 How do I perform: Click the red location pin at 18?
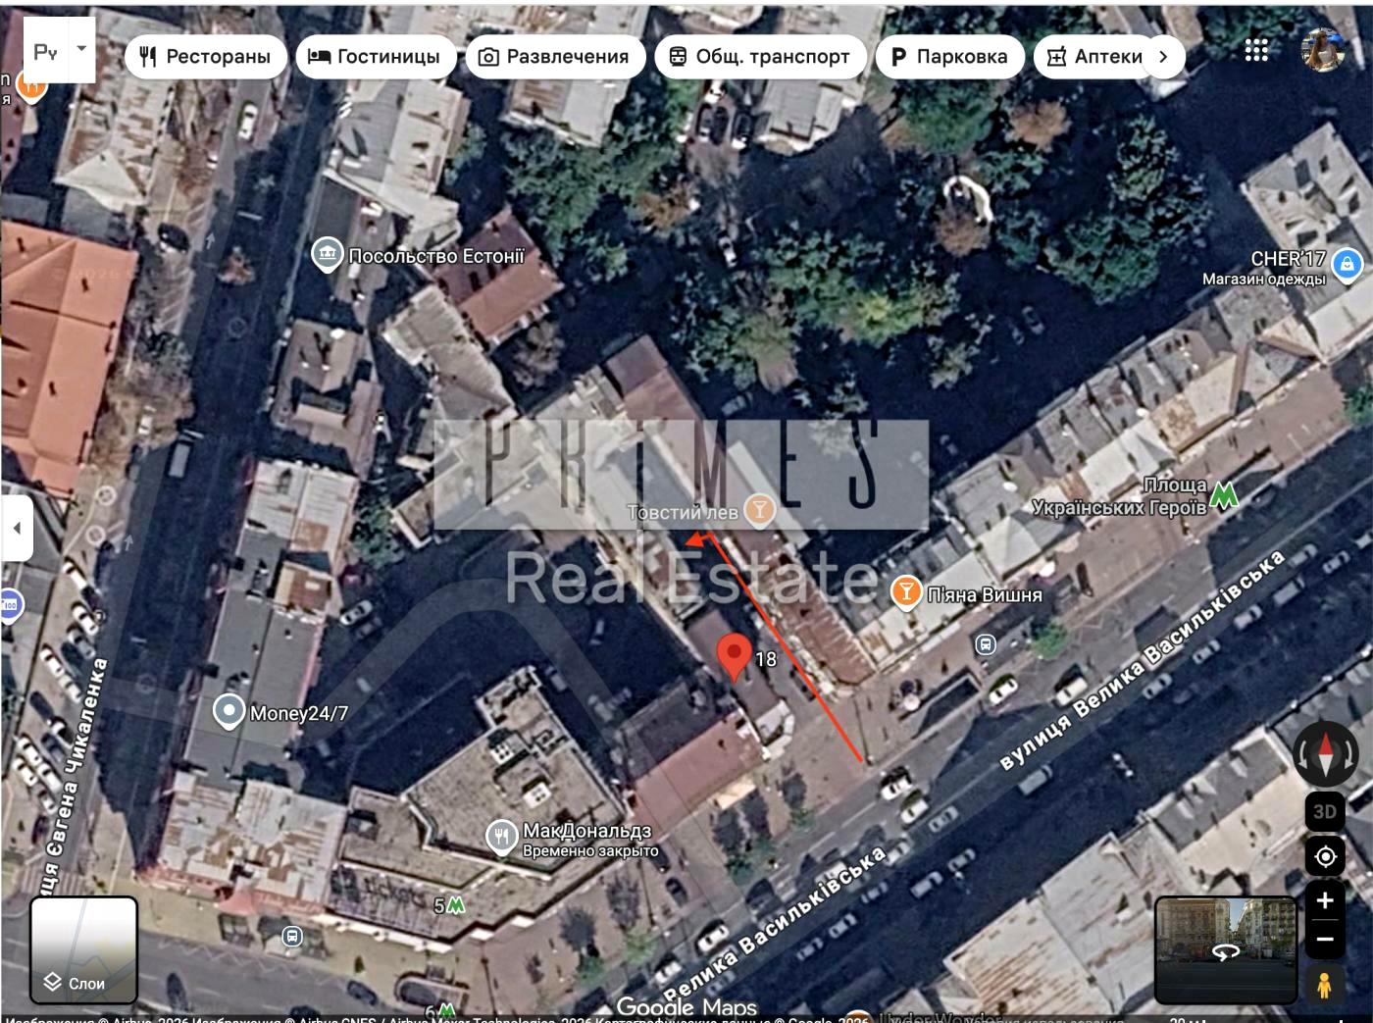[x=735, y=656]
